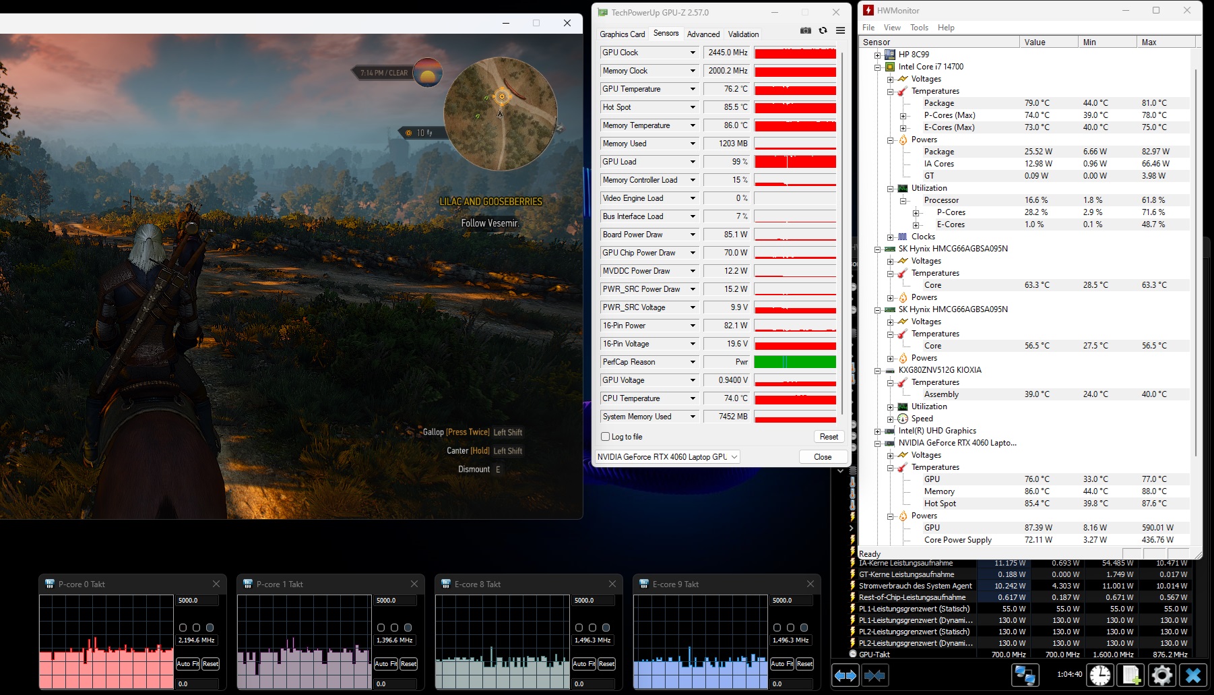Click the TechPowerUp GPU-Z title bar icon

602,12
